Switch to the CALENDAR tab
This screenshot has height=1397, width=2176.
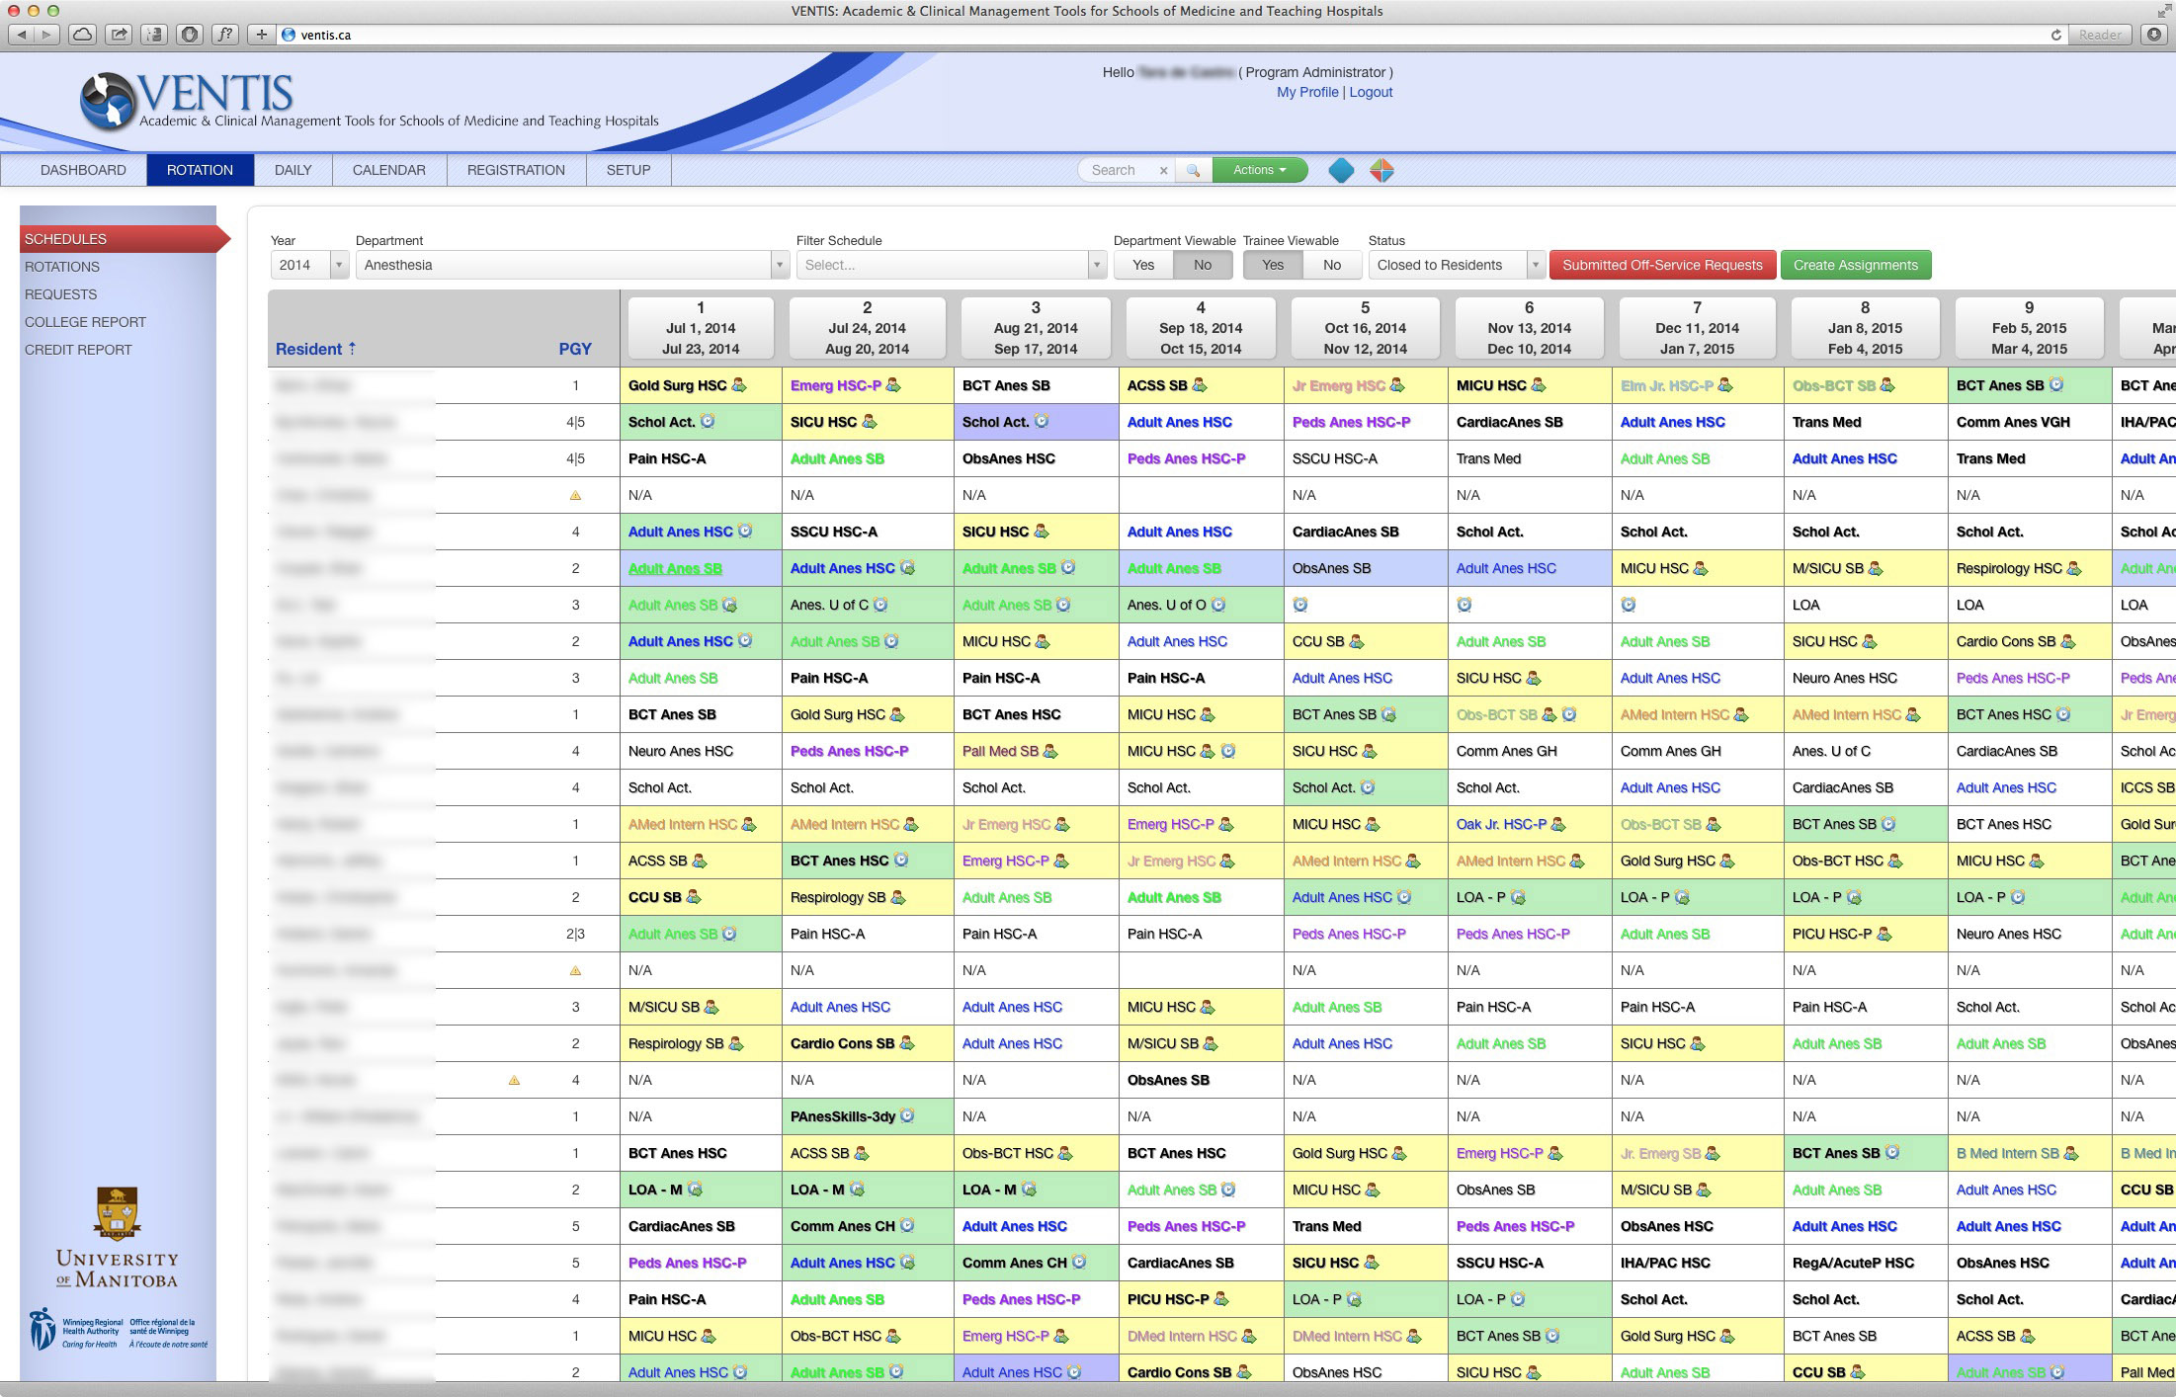[x=389, y=170]
